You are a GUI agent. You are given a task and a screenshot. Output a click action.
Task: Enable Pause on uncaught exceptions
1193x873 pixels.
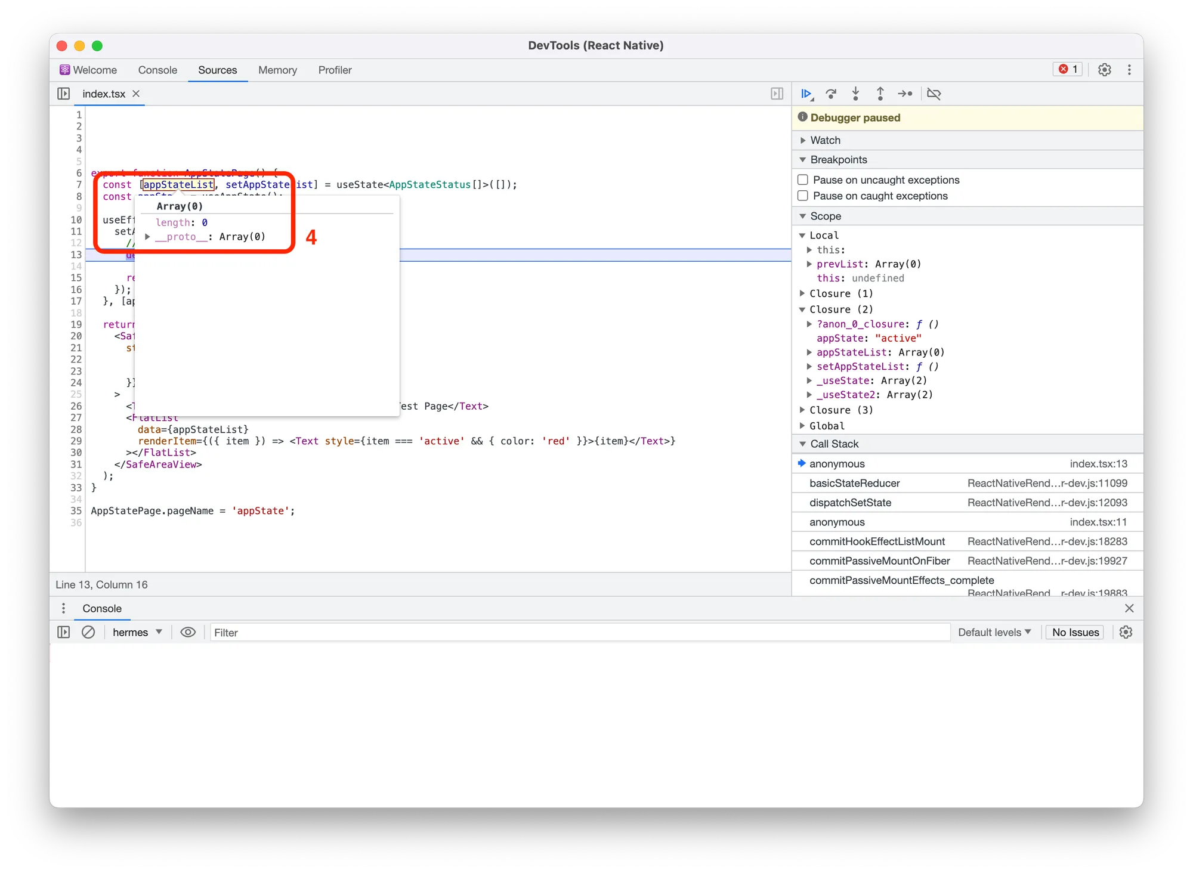coord(803,179)
